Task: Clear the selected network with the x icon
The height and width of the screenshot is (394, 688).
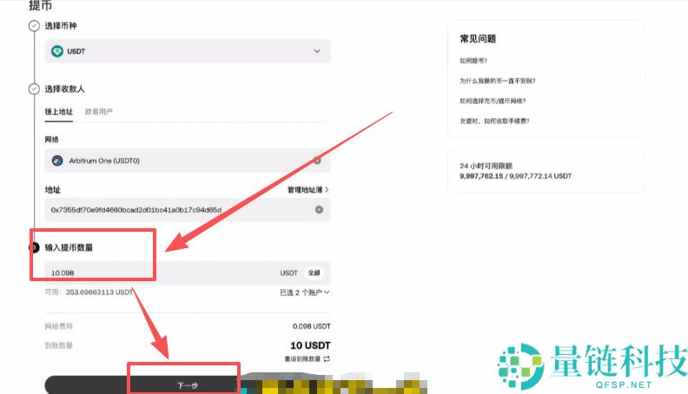Action: [317, 161]
